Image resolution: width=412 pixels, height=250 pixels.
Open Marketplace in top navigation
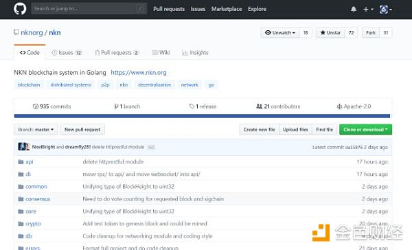(227, 9)
